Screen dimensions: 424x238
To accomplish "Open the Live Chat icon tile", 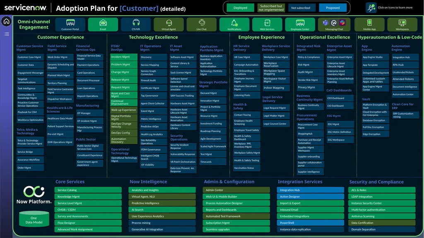I will (x=202, y=24).
